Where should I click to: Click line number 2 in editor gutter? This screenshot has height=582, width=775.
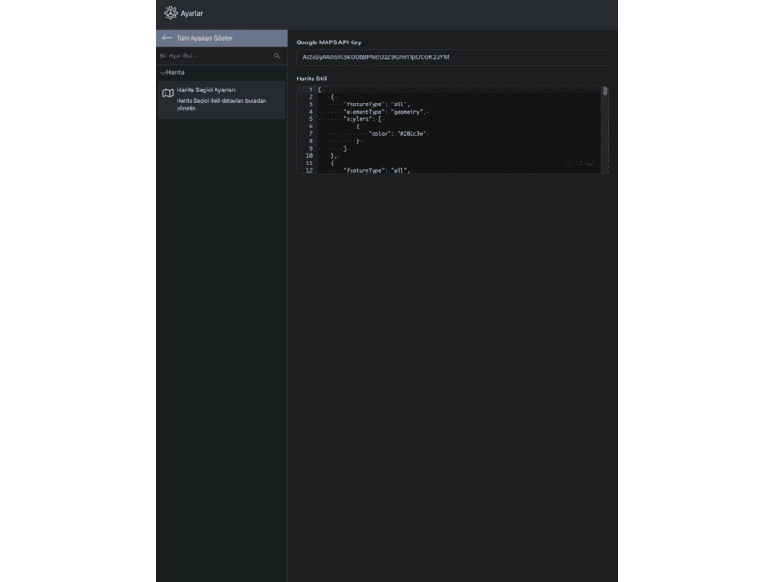click(311, 97)
